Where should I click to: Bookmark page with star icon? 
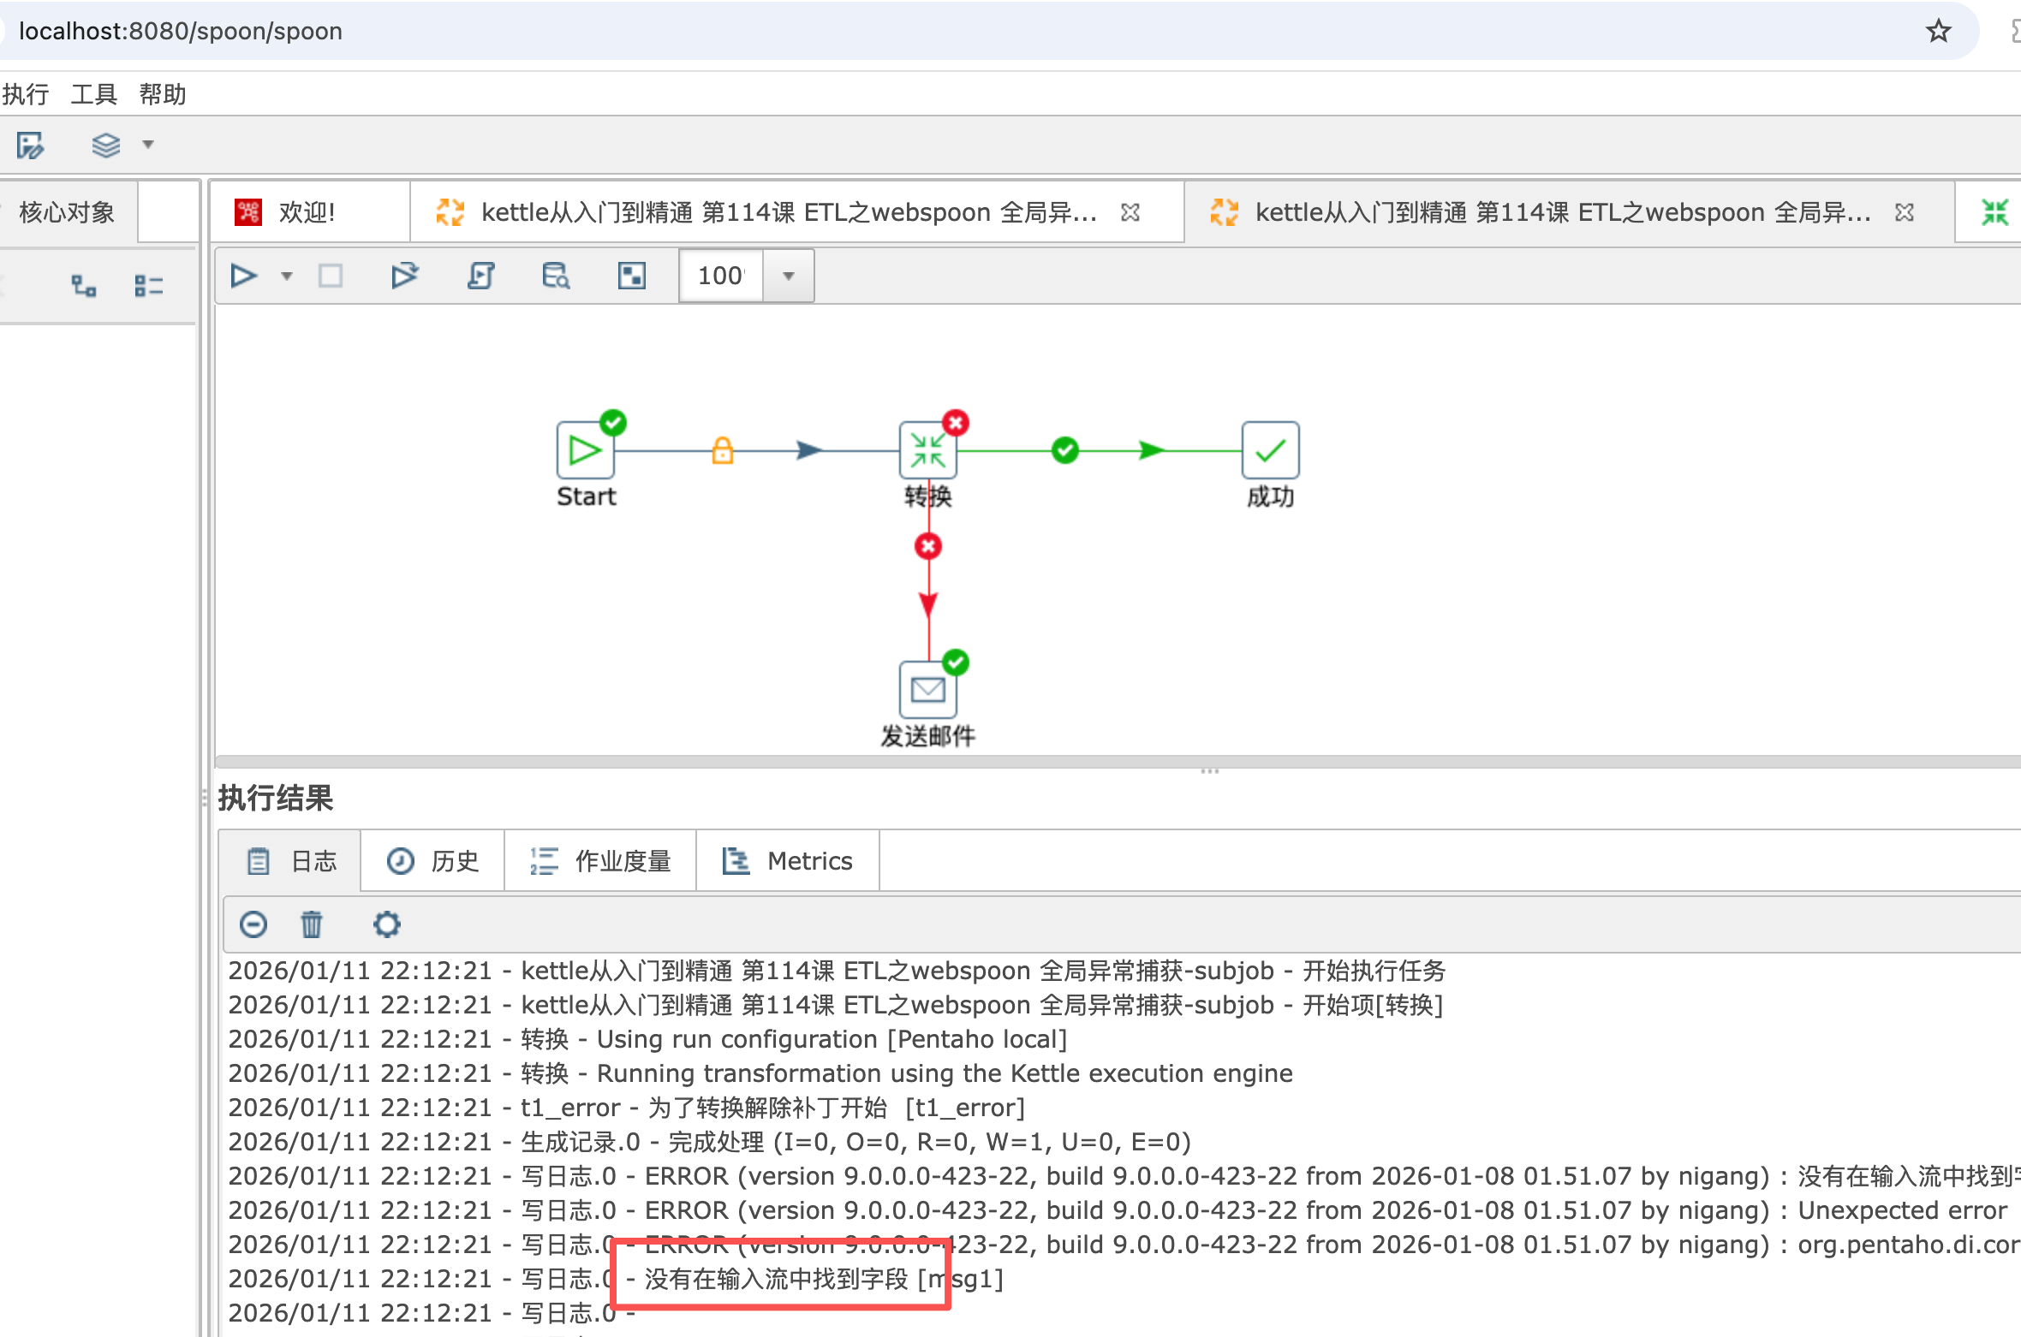click(x=1938, y=32)
